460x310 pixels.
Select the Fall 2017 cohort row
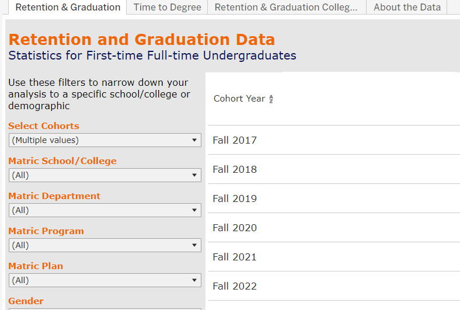[x=235, y=140]
